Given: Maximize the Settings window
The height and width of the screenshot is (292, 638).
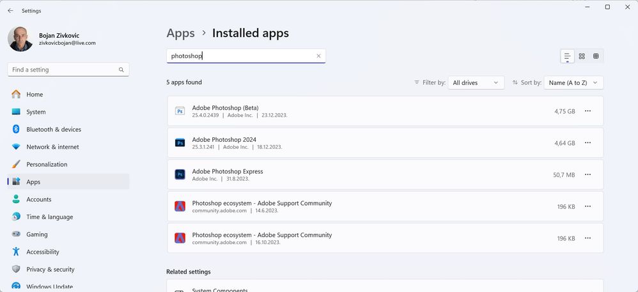Looking at the screenshot, I should (x=607, y=7).
